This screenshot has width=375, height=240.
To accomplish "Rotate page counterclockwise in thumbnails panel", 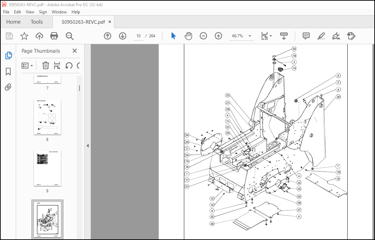I will [69, 65].
